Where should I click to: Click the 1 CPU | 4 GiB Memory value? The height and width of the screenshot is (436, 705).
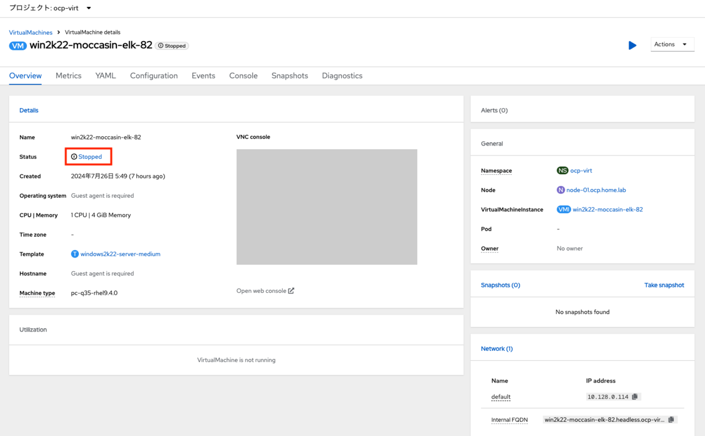point(101,215)
